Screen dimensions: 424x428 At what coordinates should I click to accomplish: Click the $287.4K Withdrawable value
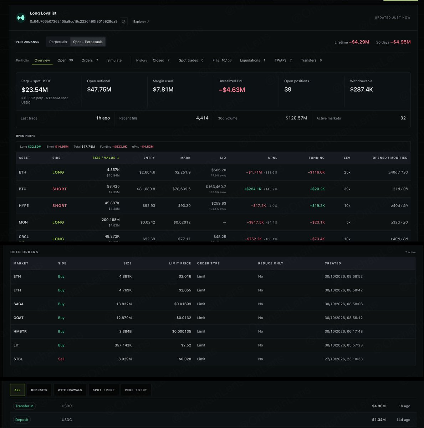tap(361, 90)
